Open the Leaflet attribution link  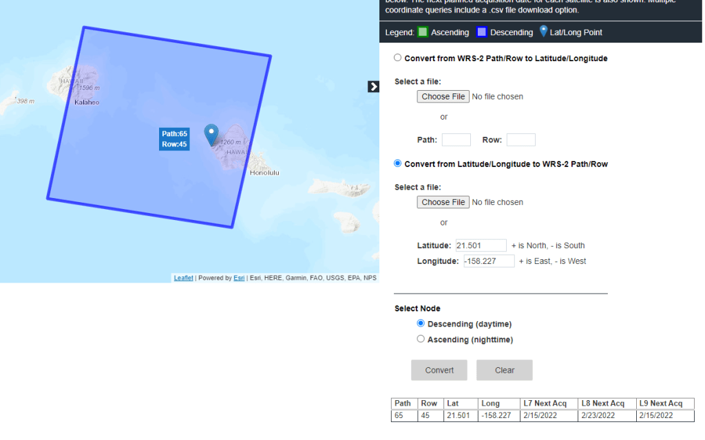coord(183,278)
